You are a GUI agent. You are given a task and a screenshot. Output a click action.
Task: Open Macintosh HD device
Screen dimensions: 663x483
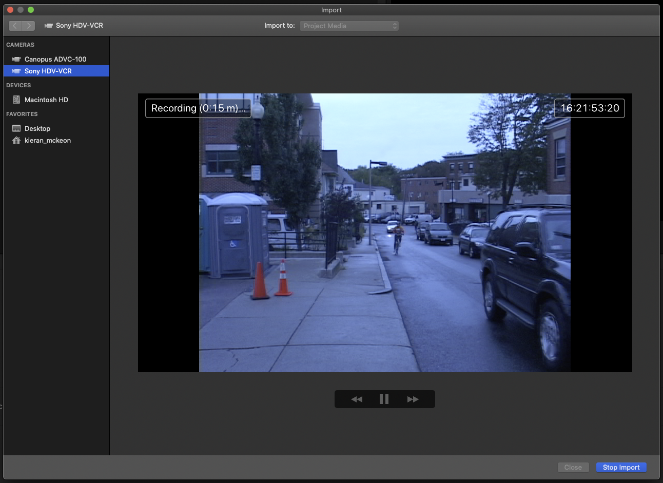[x=56, y=100]
